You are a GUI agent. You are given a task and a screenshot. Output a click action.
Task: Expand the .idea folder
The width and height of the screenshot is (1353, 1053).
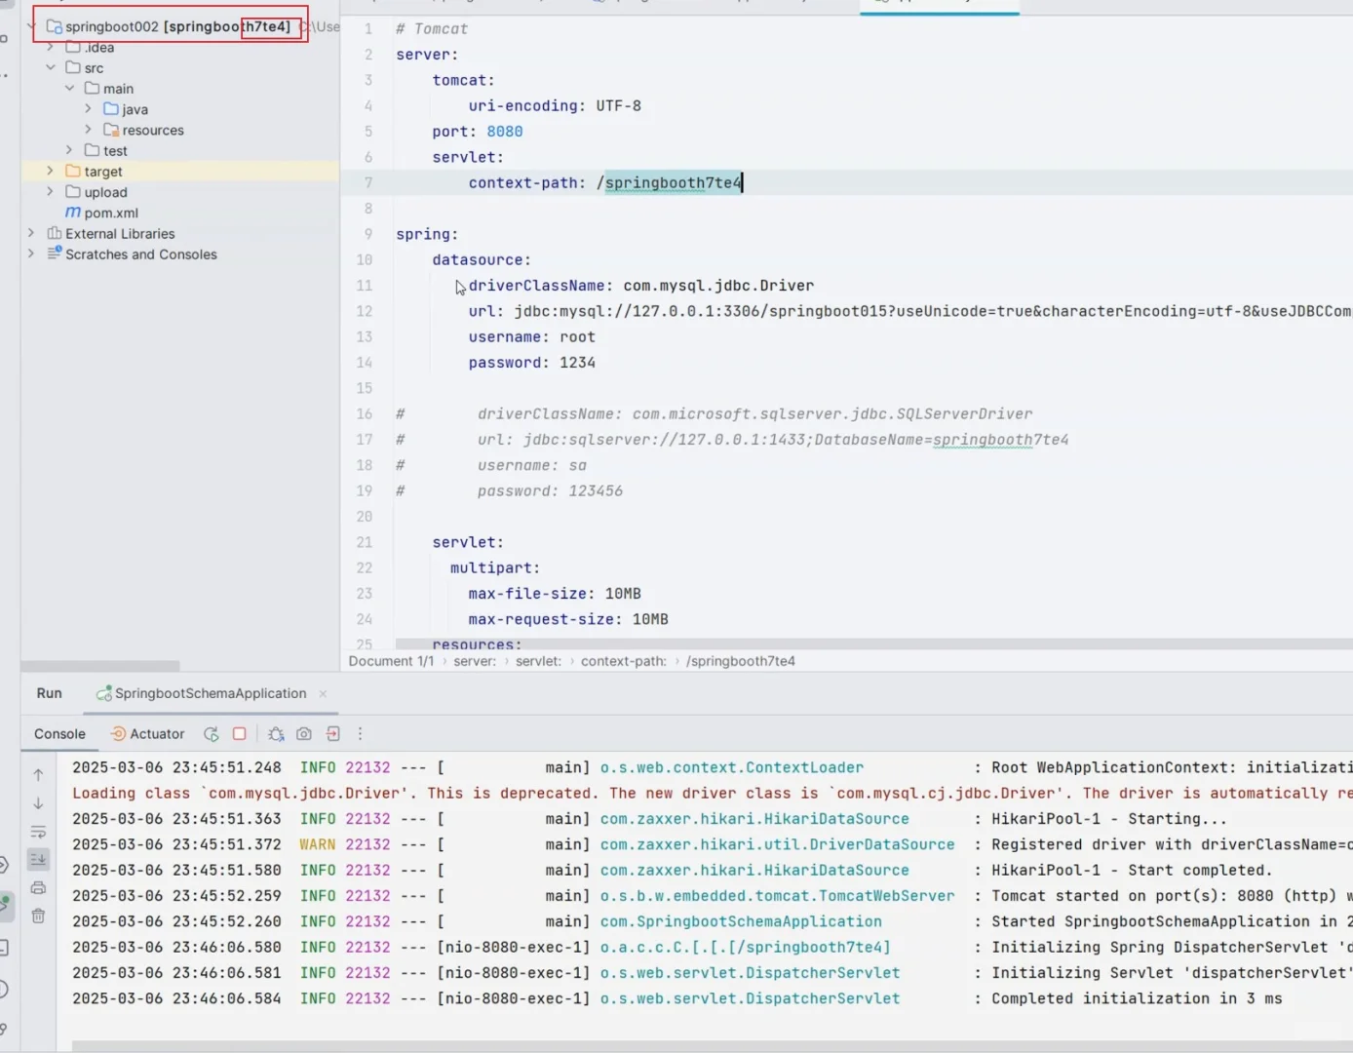click(51, 47)
